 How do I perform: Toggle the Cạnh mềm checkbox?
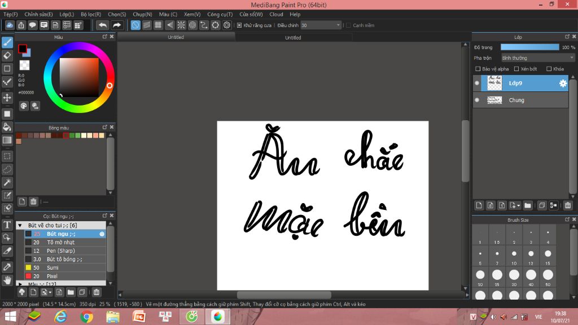pos(348,25)
